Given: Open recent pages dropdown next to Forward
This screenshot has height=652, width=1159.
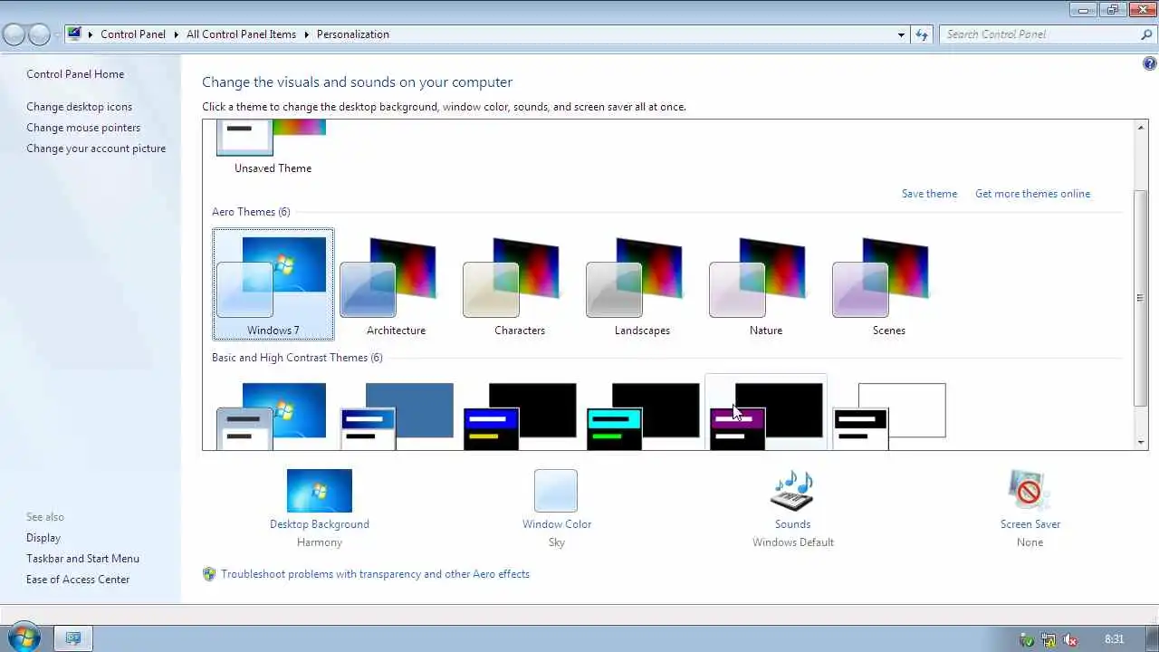Looking at the screenshot, I should tap(57, 35).
